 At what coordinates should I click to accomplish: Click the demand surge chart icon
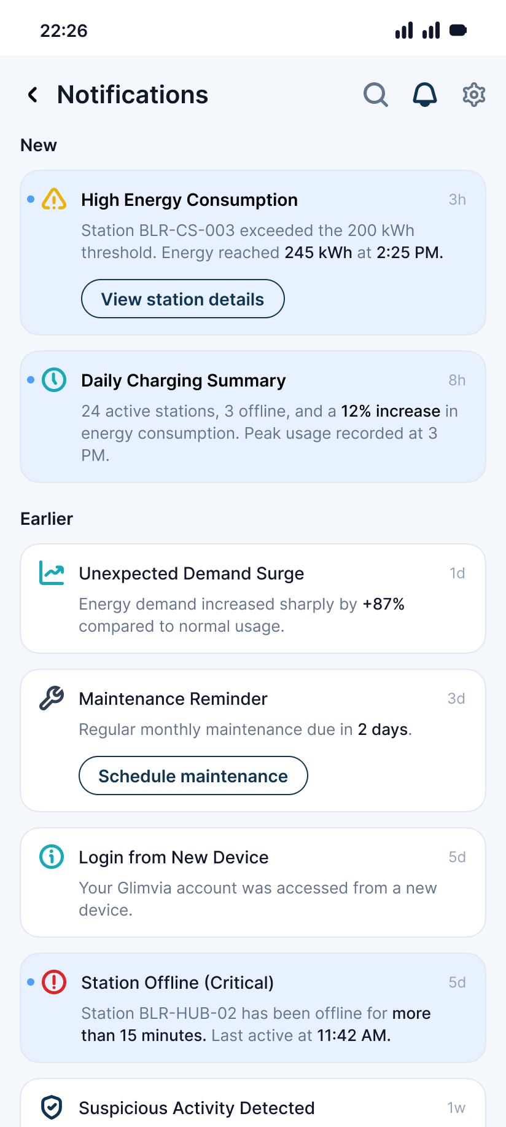pyautogui.click(x=52, y=573)
